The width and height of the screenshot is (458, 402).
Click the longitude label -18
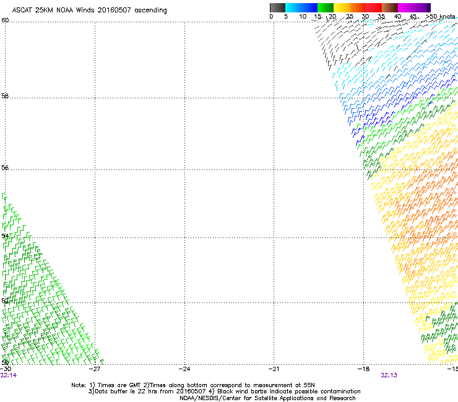pyautogui.click(x=364, y=369)
